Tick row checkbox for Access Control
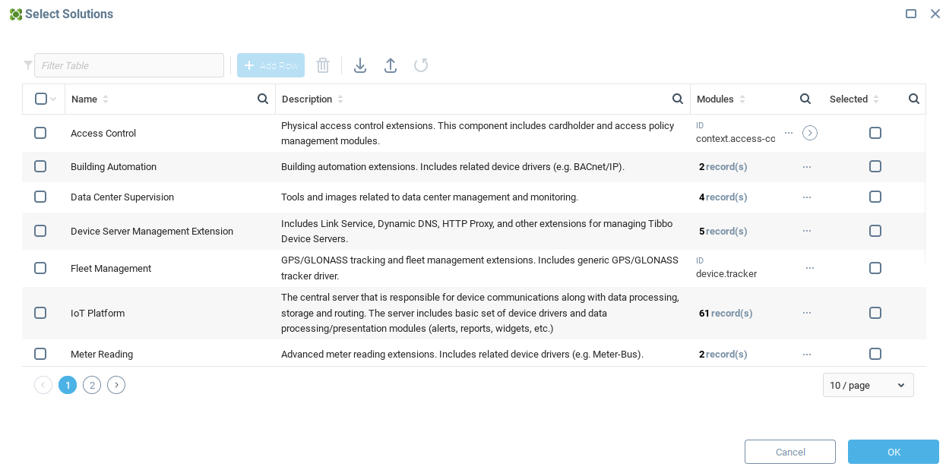The height and width of the screenshot is (473, 946). (40, 133)
